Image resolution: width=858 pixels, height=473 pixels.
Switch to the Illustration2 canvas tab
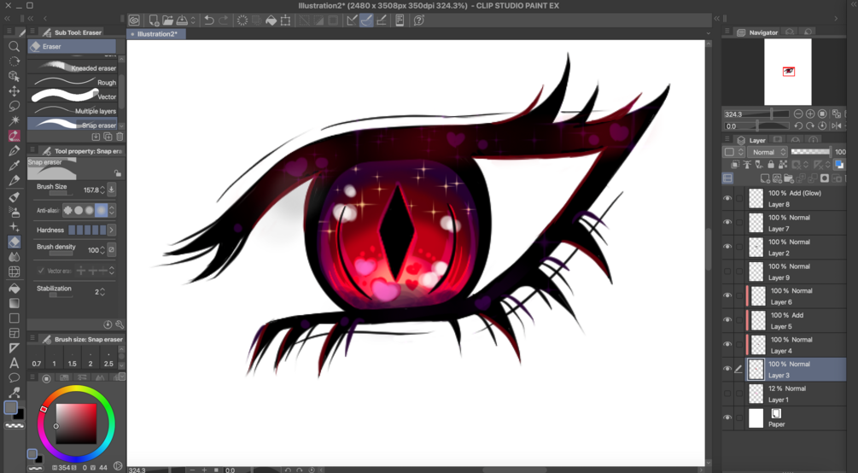[x=156, y=34]
